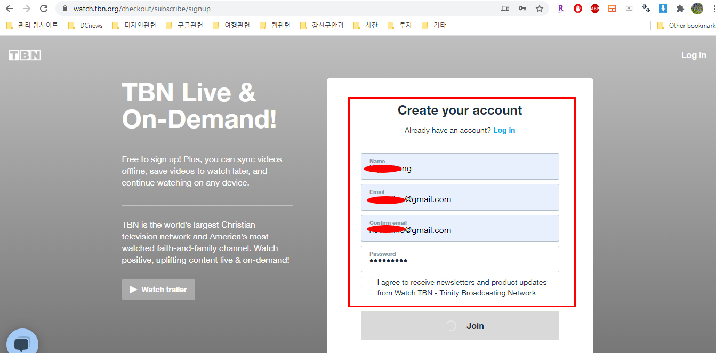View site security padlock info
Viewport: 716px width, 353px height.
pyautogui.click(x=65, y=9)
